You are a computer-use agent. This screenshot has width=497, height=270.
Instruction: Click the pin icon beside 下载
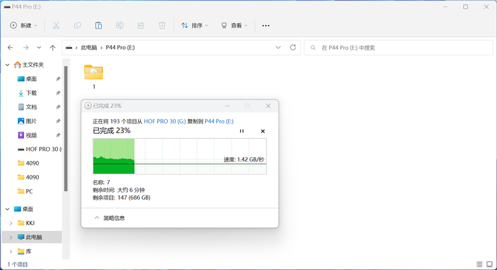(x=58, y=92)
